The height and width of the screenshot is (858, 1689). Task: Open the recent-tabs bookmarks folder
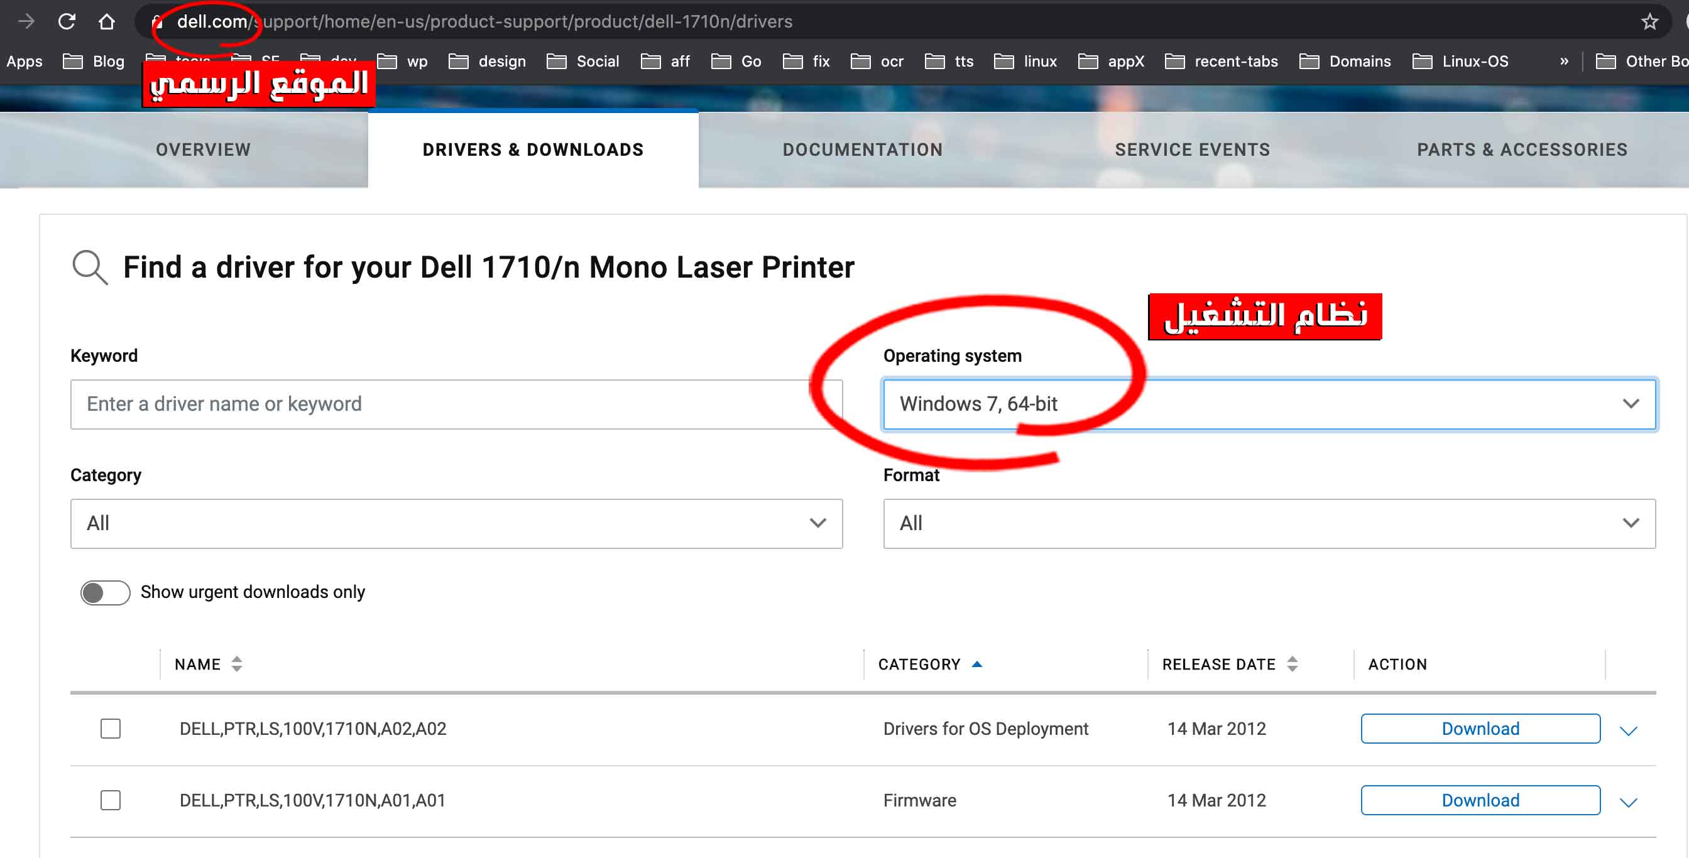[x=1222, y=61]
